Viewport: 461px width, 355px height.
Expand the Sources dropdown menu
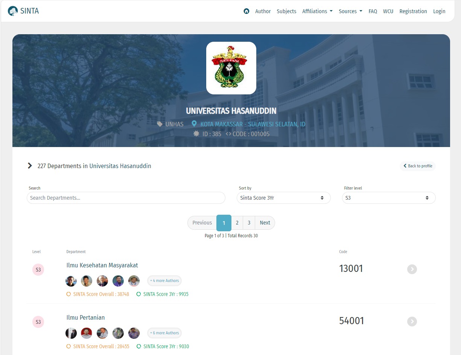(350, 11)
